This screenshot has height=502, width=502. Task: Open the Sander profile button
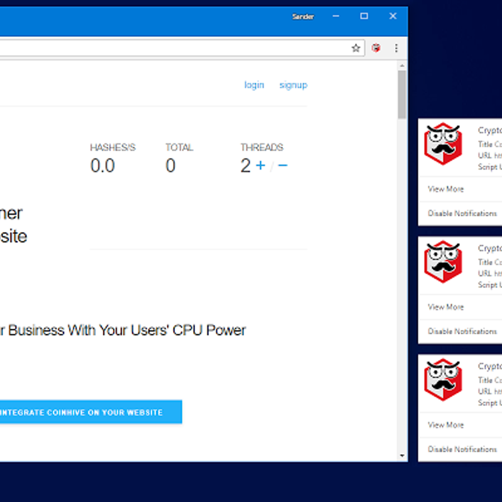[303, 17]
